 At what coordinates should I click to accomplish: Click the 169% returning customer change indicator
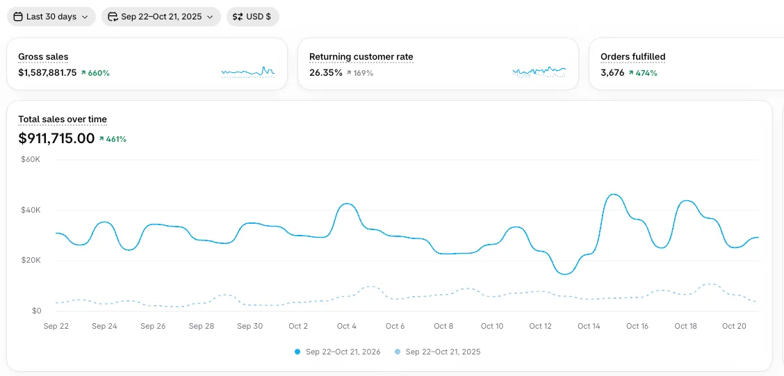click(x=360, y=73)
